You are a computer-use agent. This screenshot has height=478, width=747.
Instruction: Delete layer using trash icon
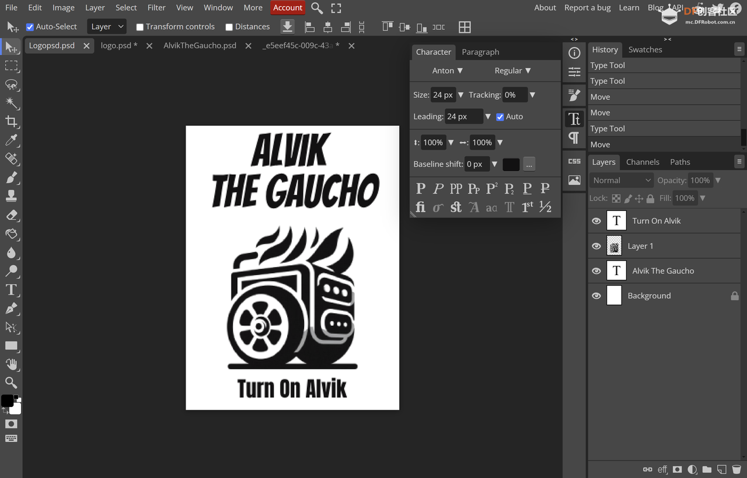coord(736,469)
